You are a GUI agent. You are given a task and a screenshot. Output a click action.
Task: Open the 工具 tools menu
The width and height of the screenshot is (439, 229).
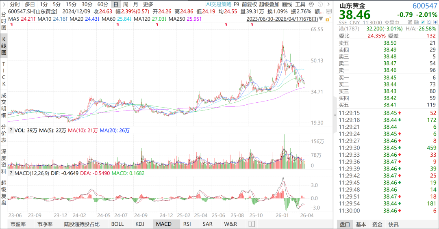[x=300, y=4]
